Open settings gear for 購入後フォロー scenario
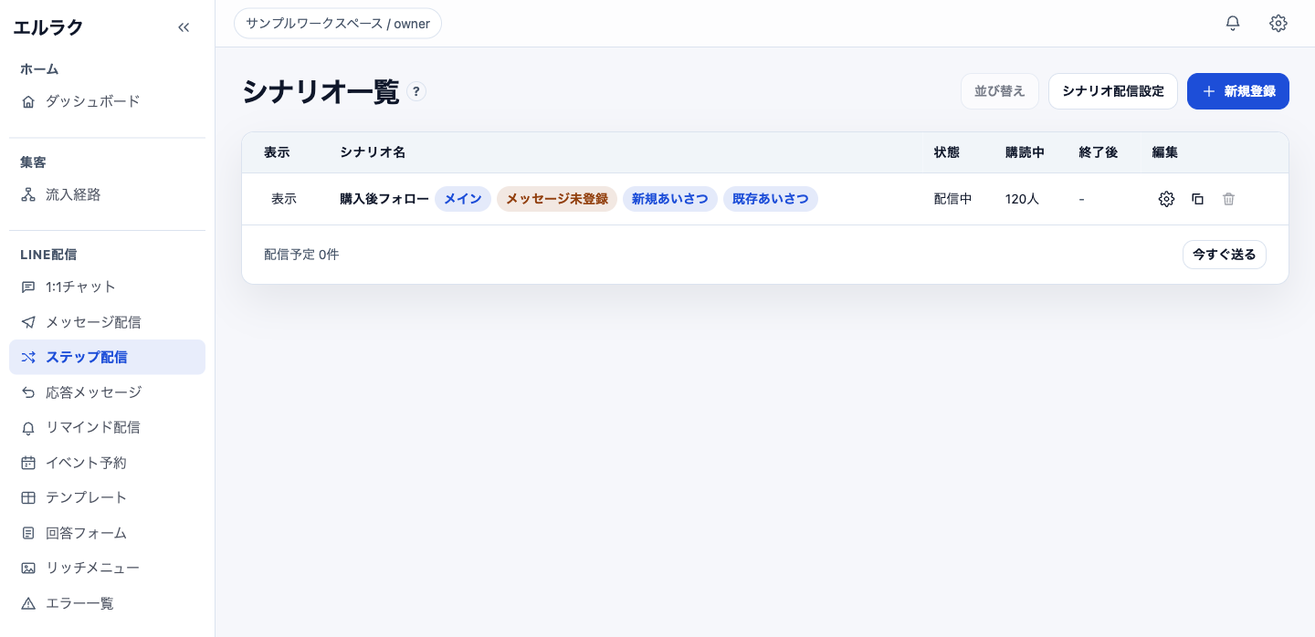The width and height of the screenshot is (1315, 637). click(x=1166, y=199)
